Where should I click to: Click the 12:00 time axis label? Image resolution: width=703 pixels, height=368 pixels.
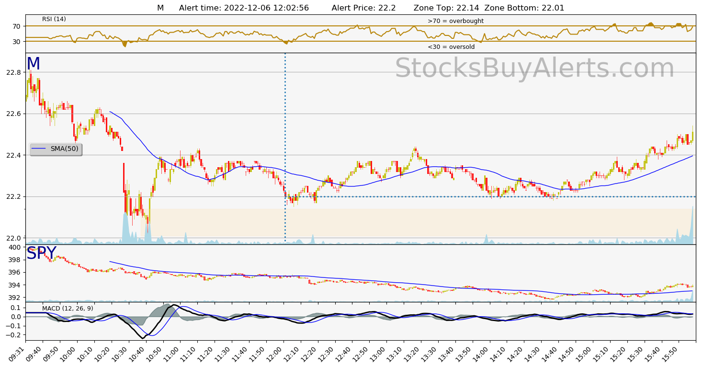274,353
